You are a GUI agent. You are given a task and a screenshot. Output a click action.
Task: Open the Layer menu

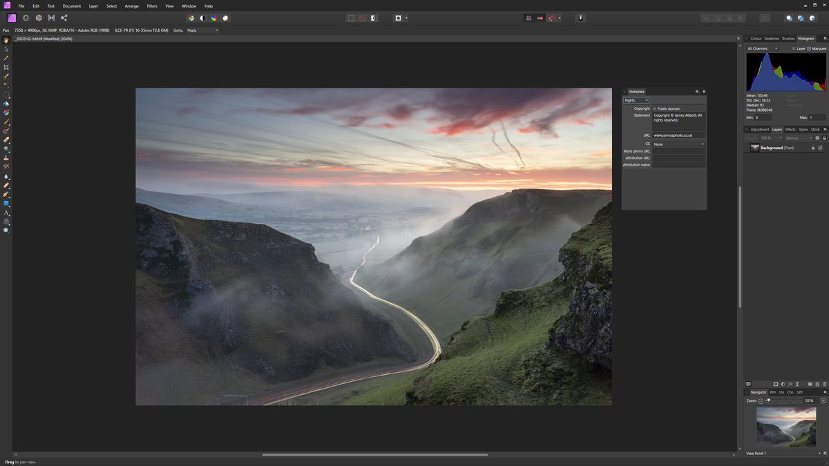(93, 6)
